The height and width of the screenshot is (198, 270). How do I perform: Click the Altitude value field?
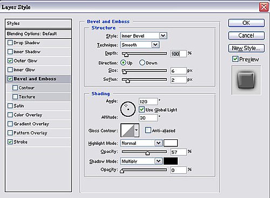tap(148, 118)
